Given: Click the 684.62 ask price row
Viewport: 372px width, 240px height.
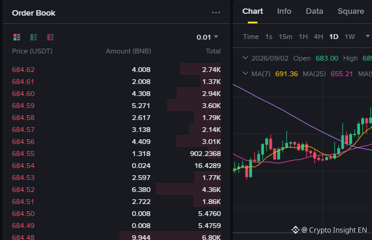Looking at the screenshot, I should point(116,70).
